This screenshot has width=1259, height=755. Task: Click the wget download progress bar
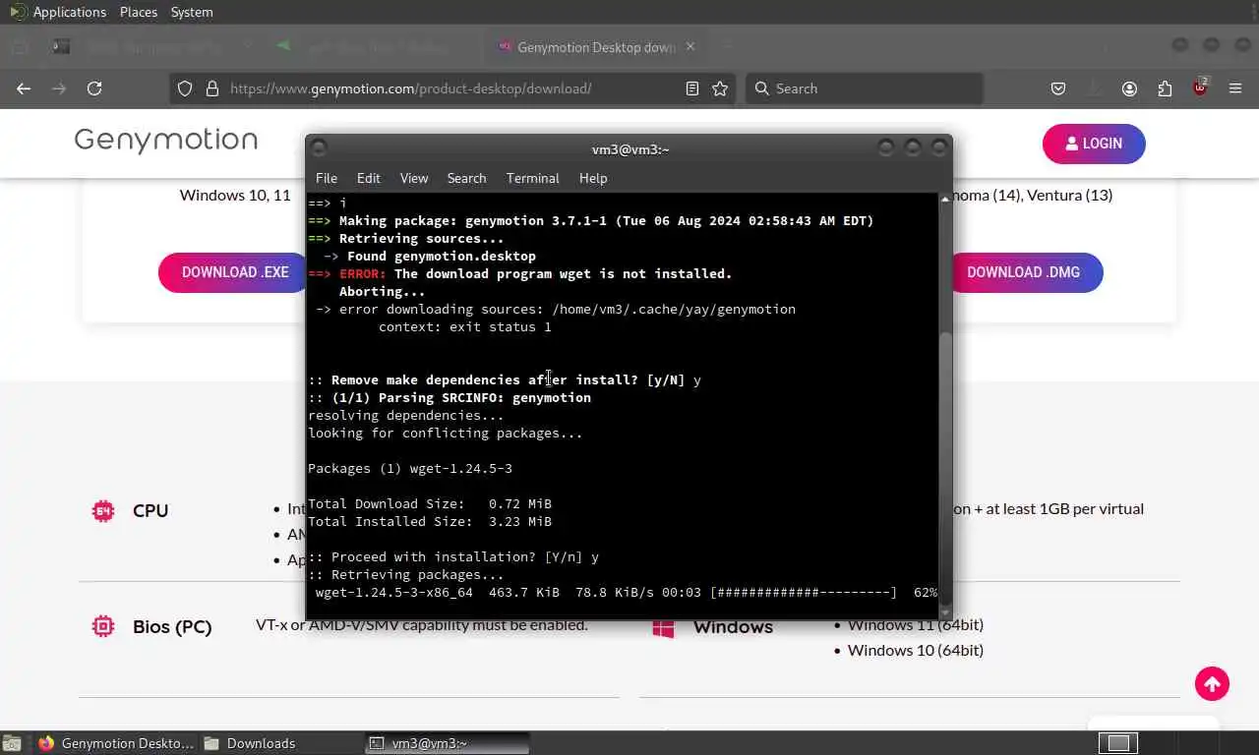[x=804, y=593]
